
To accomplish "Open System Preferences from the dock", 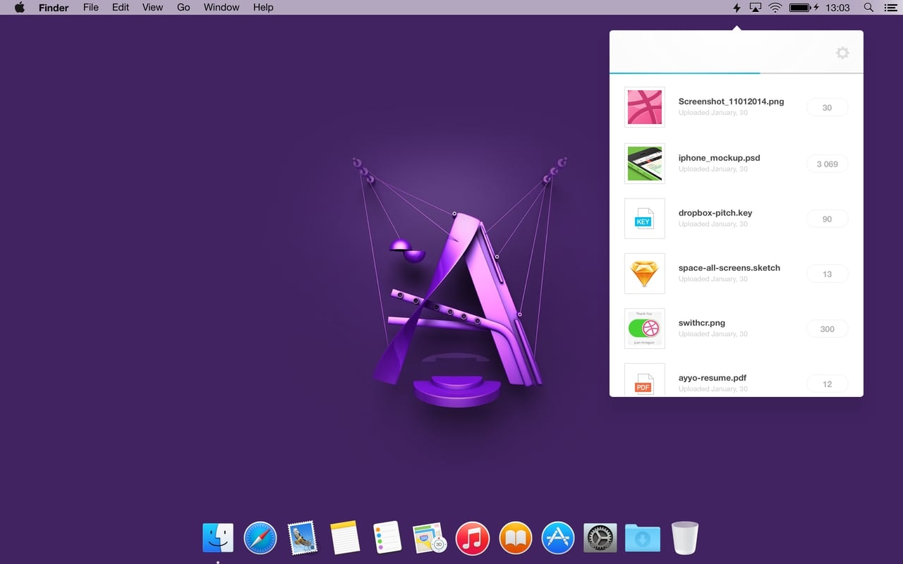I will click(x=600, y=539).
